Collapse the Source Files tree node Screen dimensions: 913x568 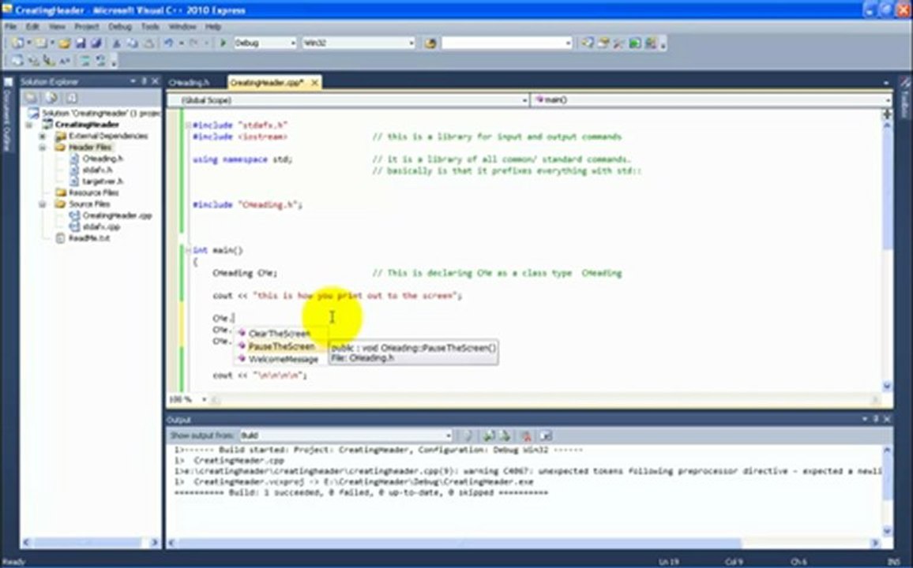click(x=43, y=204)
